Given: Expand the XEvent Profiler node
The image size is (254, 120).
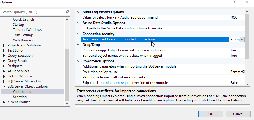Looking at the screenshot, I should (4, 102).
